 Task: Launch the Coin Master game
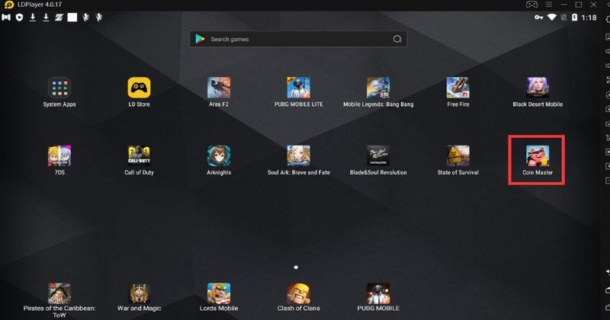(538, 155)
